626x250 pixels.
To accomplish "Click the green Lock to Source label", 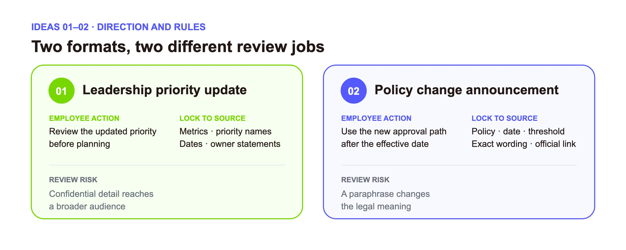I will 212,118.
